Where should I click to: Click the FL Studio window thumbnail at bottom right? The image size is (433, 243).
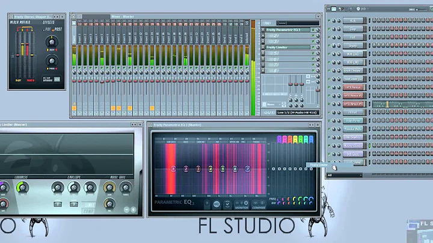(x=420, y=231)
